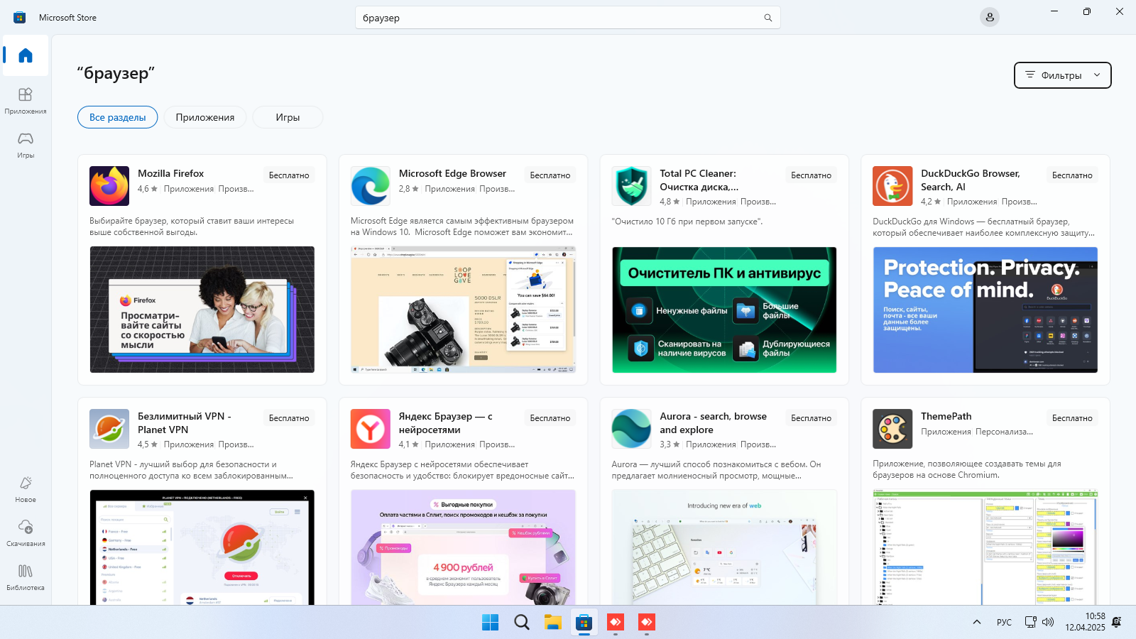
Task: Open the Mozilla Firefox store page
Action: 170,173
